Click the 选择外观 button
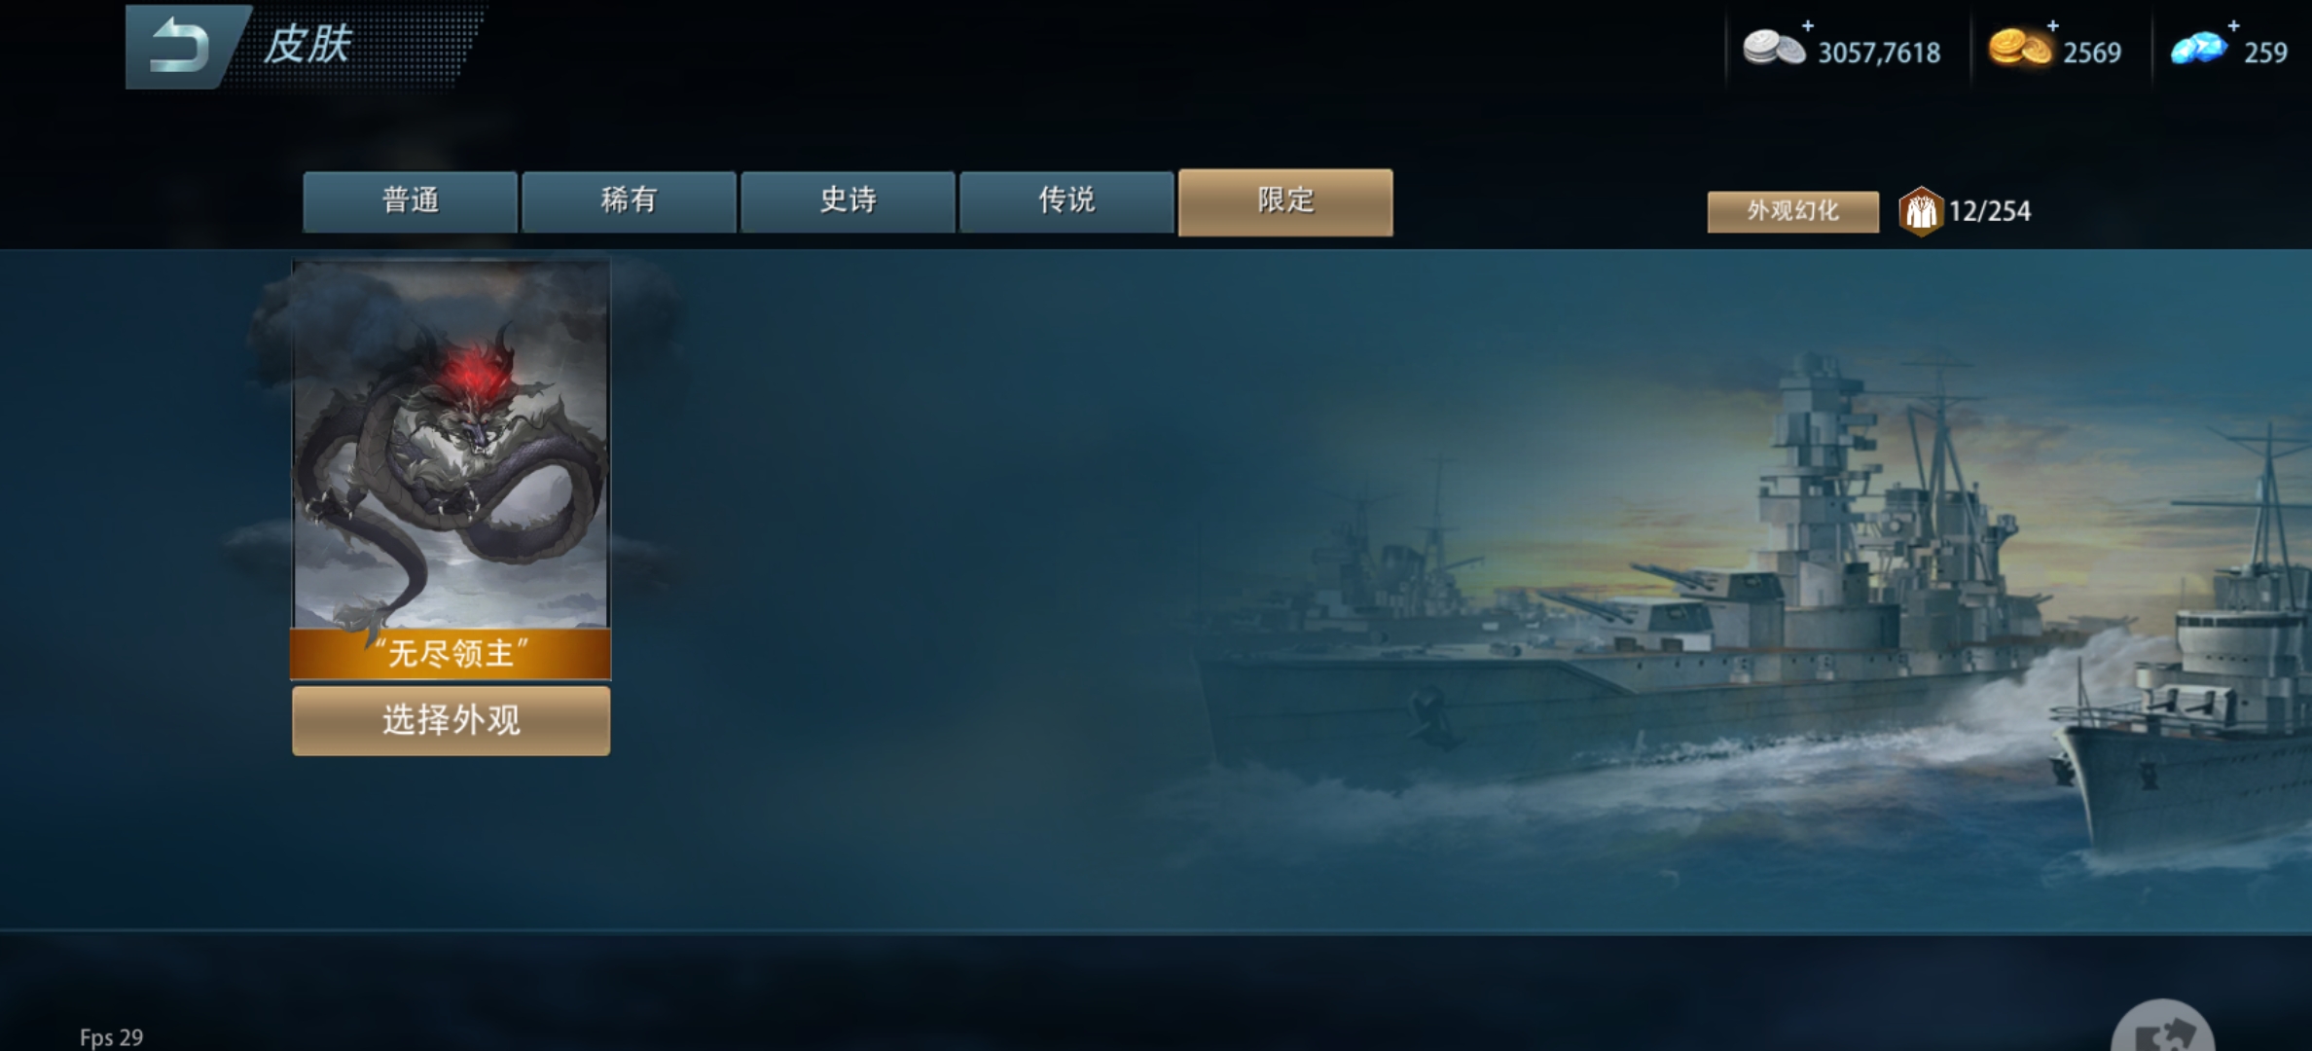The image size is (2312, 1051). 452,721
